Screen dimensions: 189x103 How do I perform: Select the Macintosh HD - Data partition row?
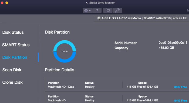coord(117,84)
